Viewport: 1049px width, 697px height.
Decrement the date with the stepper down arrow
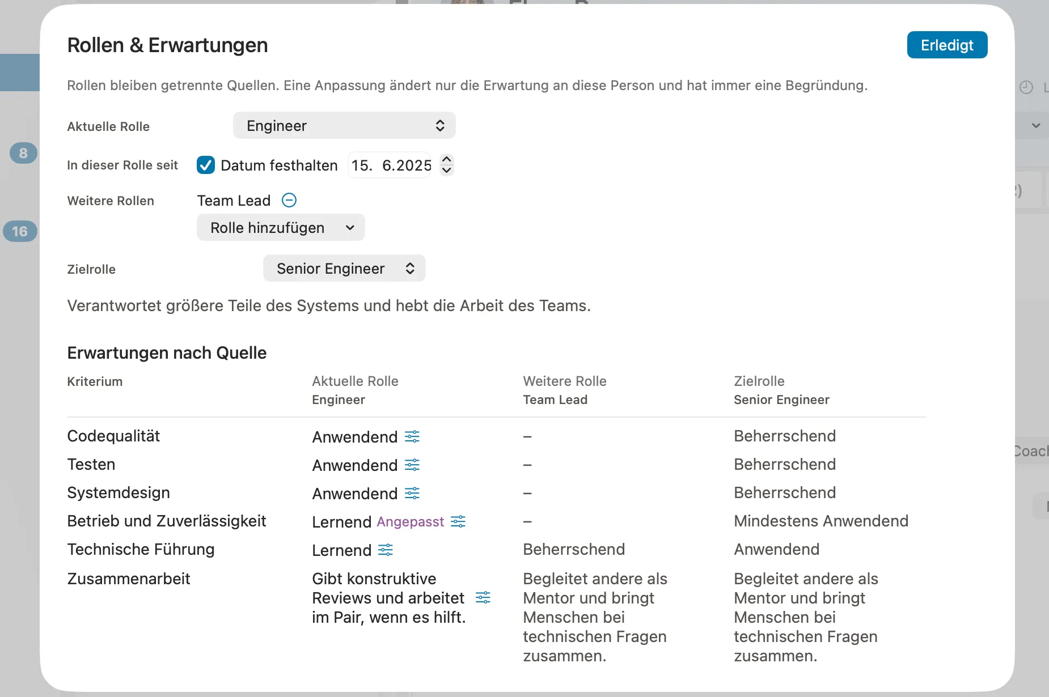tap(447, 171)
